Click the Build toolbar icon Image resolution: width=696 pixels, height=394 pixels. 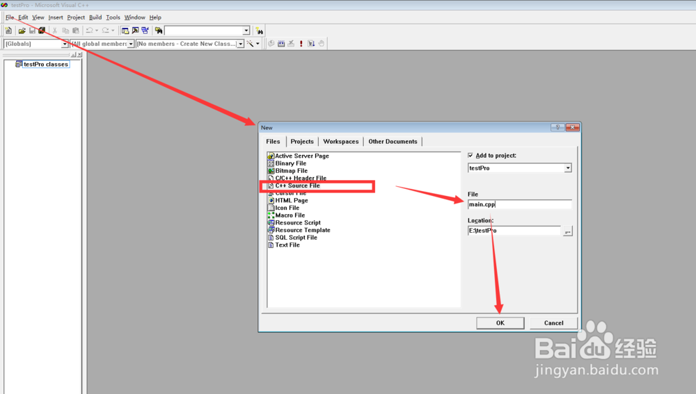pos(281,44)
